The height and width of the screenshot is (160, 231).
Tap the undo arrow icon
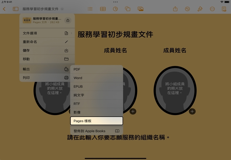tap(187, 9)
